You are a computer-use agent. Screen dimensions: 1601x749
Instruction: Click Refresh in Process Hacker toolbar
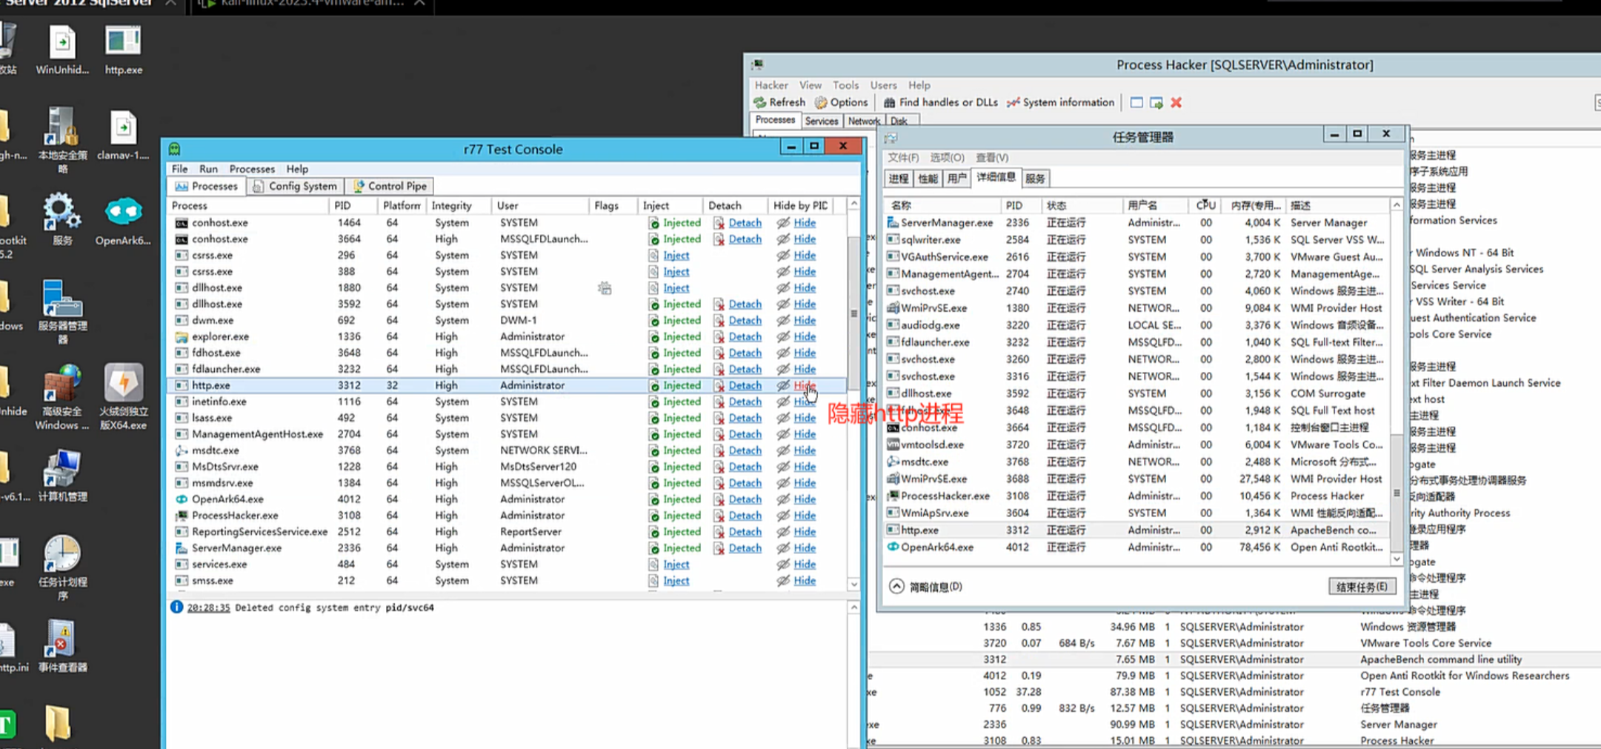(779, 102)
